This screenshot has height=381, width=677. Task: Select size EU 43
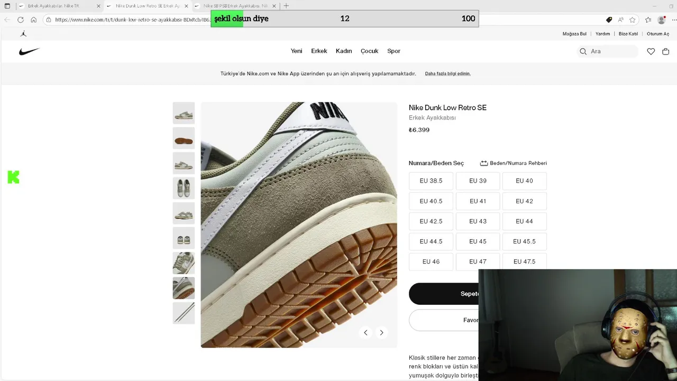click(x=478, y=221)
